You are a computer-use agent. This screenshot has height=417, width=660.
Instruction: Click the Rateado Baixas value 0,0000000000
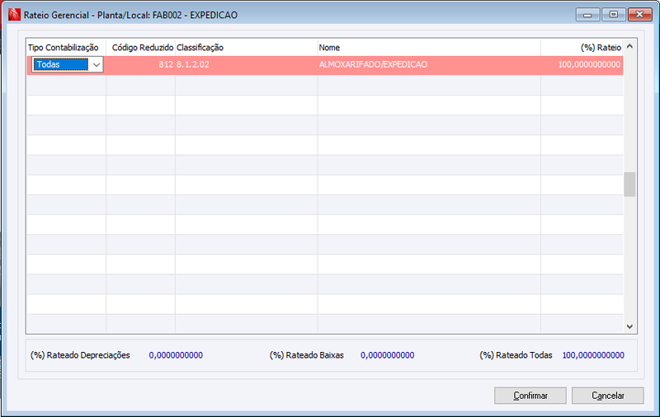(x=387, y=355)
